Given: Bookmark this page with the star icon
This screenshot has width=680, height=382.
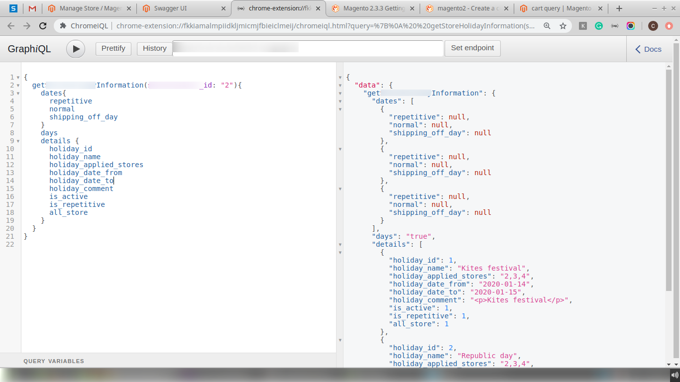Looking at the screenshot, I should pyautogui.click(x=563, y=26).
